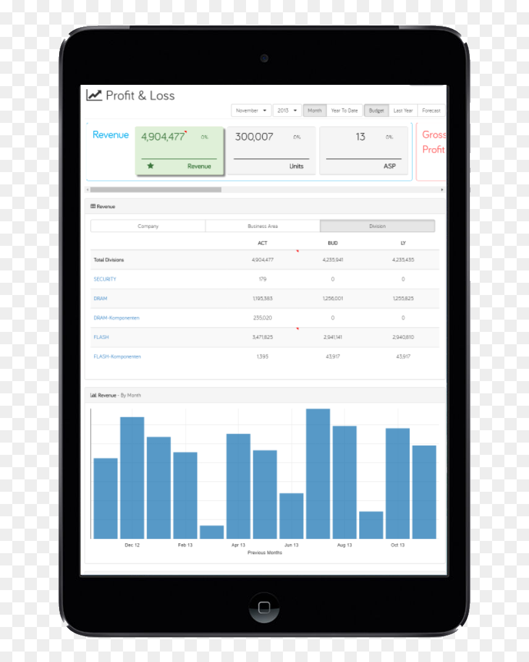Click the Previous Months axis label
Viewport: 529px width, 662px height.
click(264, 552)
